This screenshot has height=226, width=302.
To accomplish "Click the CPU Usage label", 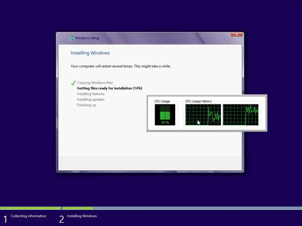I will 162,101.
